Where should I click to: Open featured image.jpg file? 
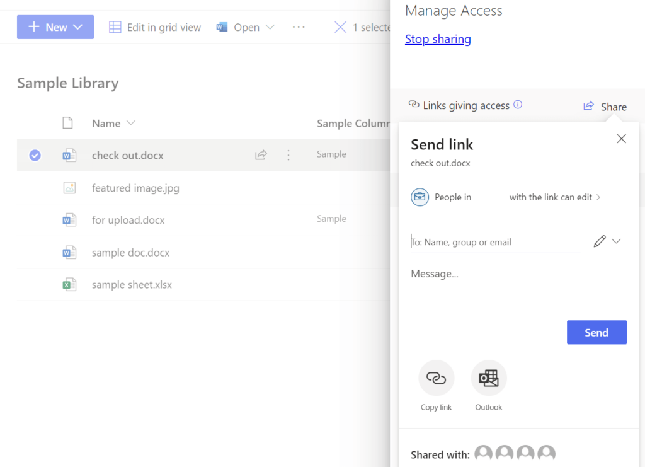(x=135, y=188)
